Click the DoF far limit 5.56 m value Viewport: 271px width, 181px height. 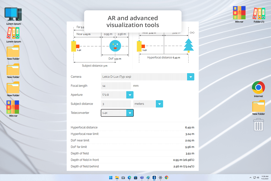(x=189, y=147)
